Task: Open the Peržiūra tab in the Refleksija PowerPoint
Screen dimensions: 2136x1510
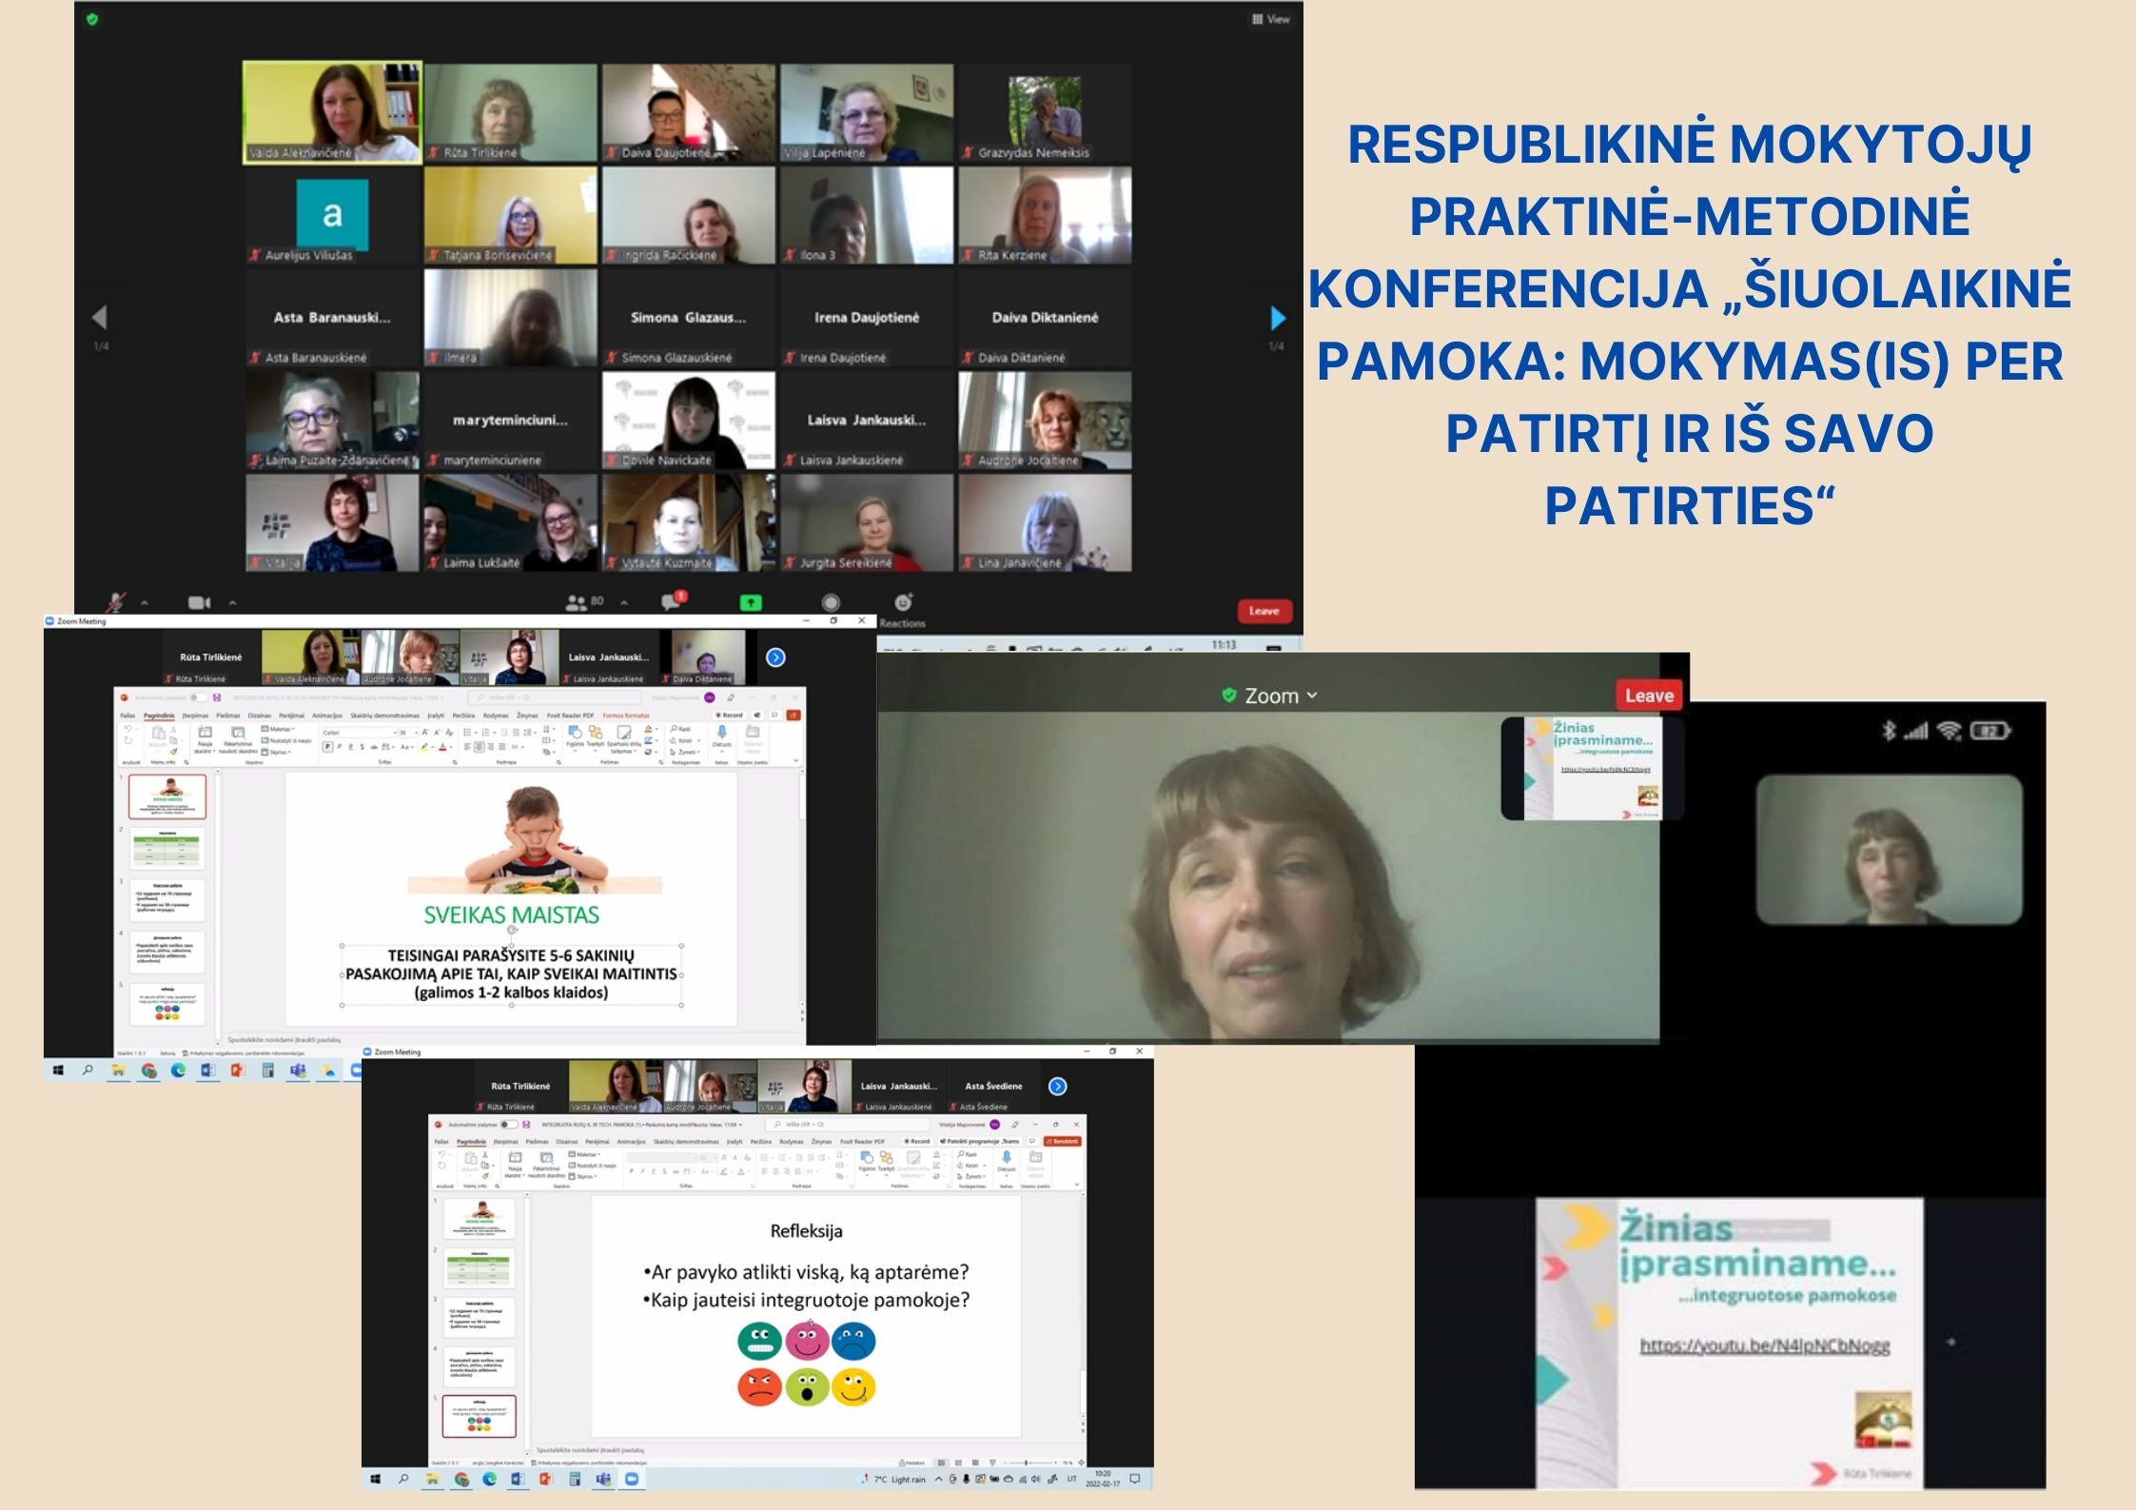Action: point(761,1142)
